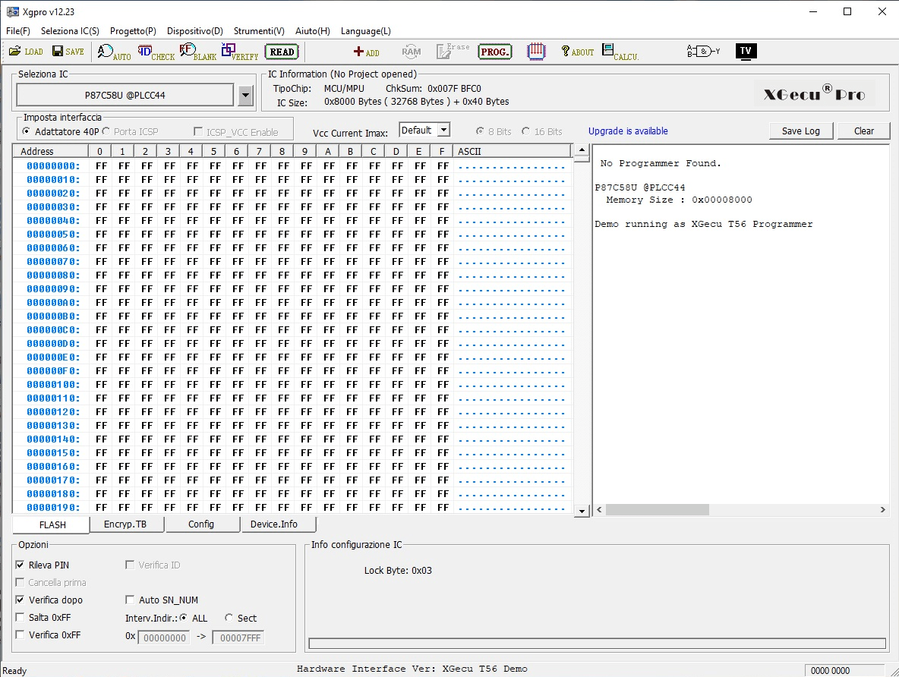
Task: Click the SAVE toolbar icon
Action: pyautogui.click(x=68, y=52)
